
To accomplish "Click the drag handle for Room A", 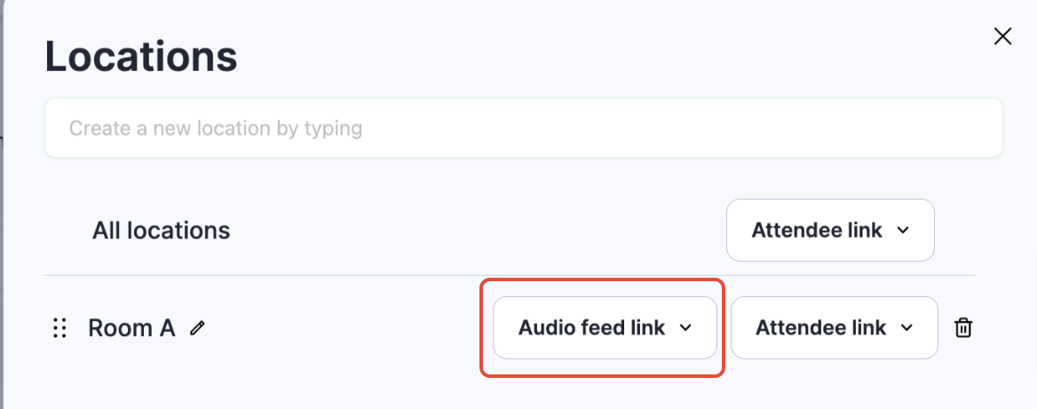I will pos(60,328).
